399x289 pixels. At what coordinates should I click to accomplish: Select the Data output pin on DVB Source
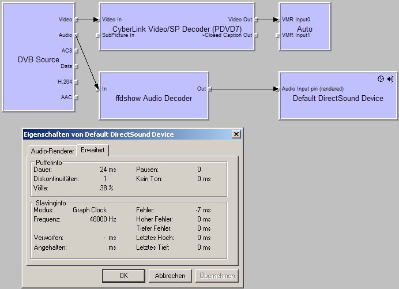76,66
